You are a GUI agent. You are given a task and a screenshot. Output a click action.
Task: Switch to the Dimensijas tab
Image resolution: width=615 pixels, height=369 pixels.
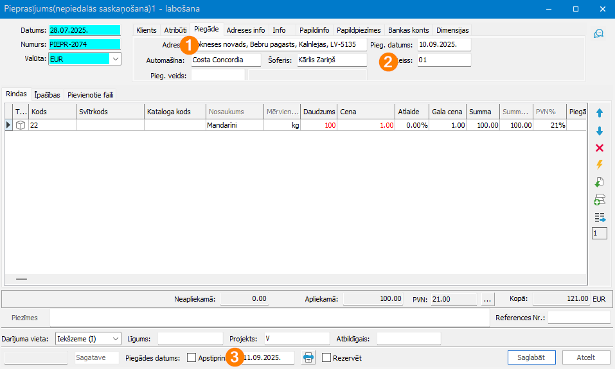click(x=452, y=30)
